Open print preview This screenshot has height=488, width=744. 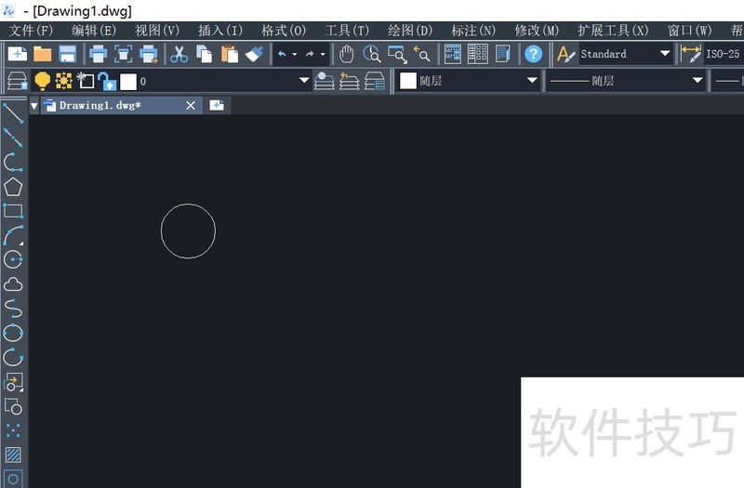123,54
